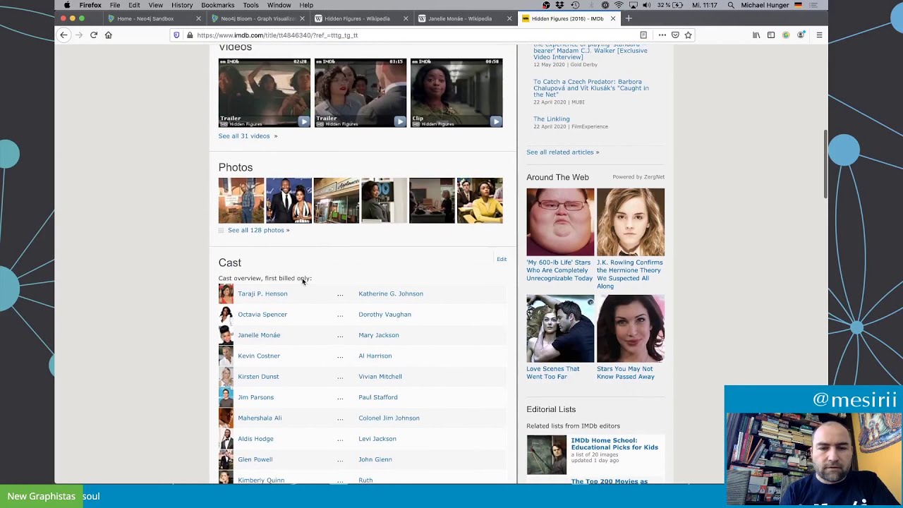Open the History menu

click(x=182, y=5)
